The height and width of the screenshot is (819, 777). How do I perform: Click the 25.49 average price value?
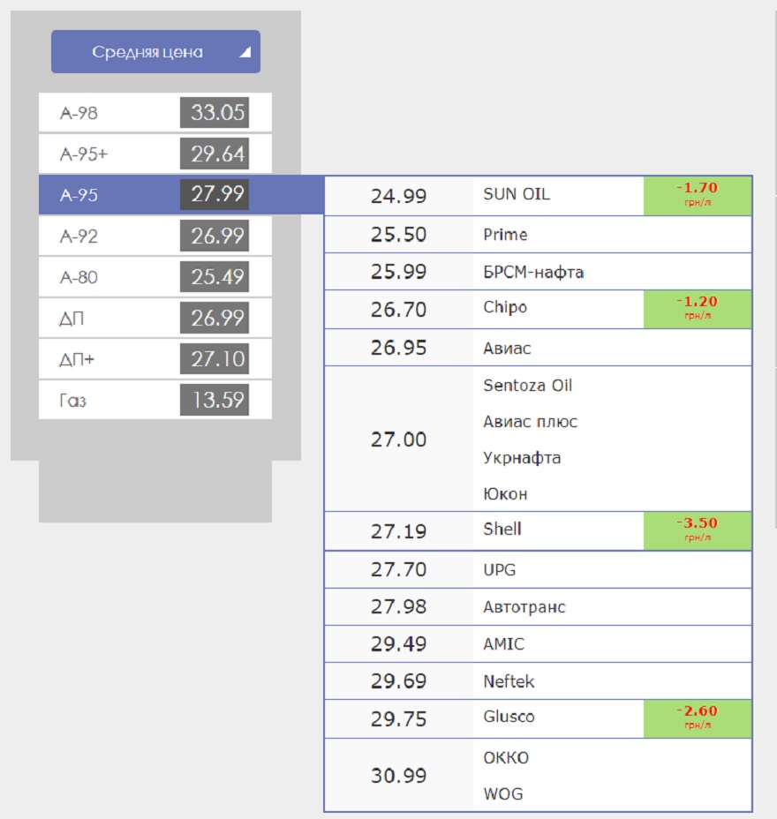[x=215, y=277]
